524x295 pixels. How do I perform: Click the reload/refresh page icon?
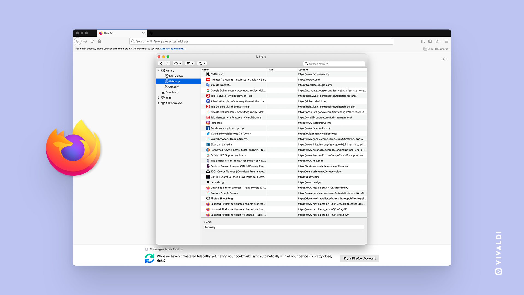coord(93,41)
